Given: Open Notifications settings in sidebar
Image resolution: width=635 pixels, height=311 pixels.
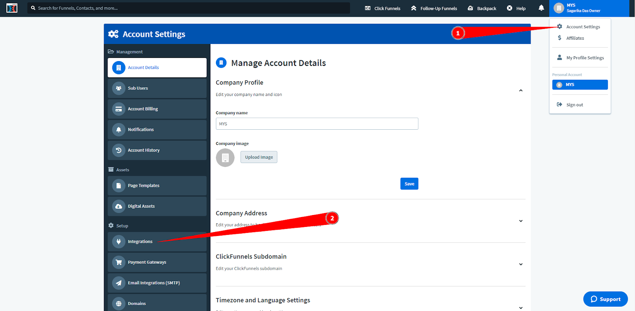Looking at the screenshot, I should 157,130.
